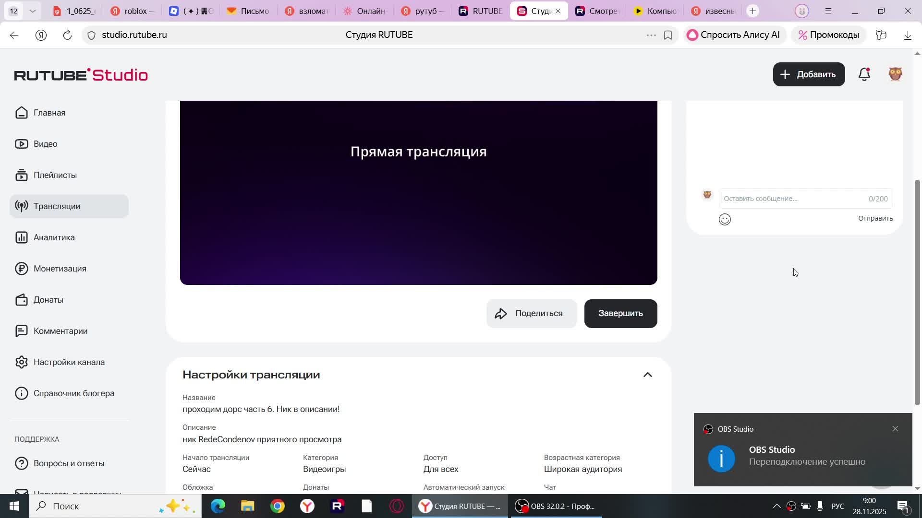
Task: Show hidden system tray icons
Action: point(776,506)
